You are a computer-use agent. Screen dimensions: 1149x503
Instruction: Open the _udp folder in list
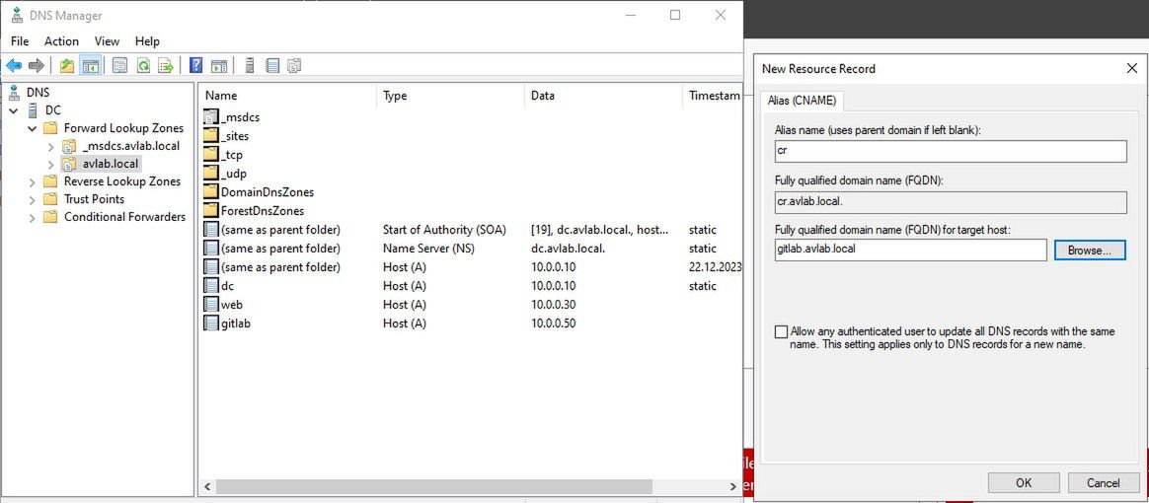pyautogui.click(x=224, y=174)
